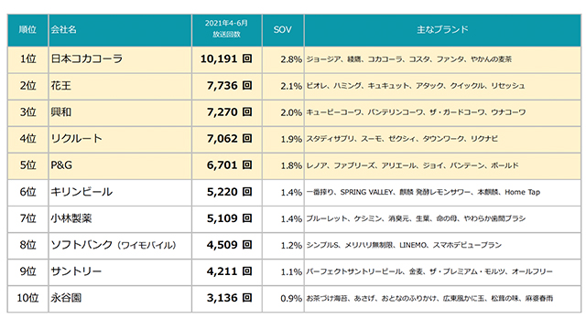The width and height of the screenshot is (586, 329).
Task: Click the 主なブランド column header
Action: tap(442, 30)
